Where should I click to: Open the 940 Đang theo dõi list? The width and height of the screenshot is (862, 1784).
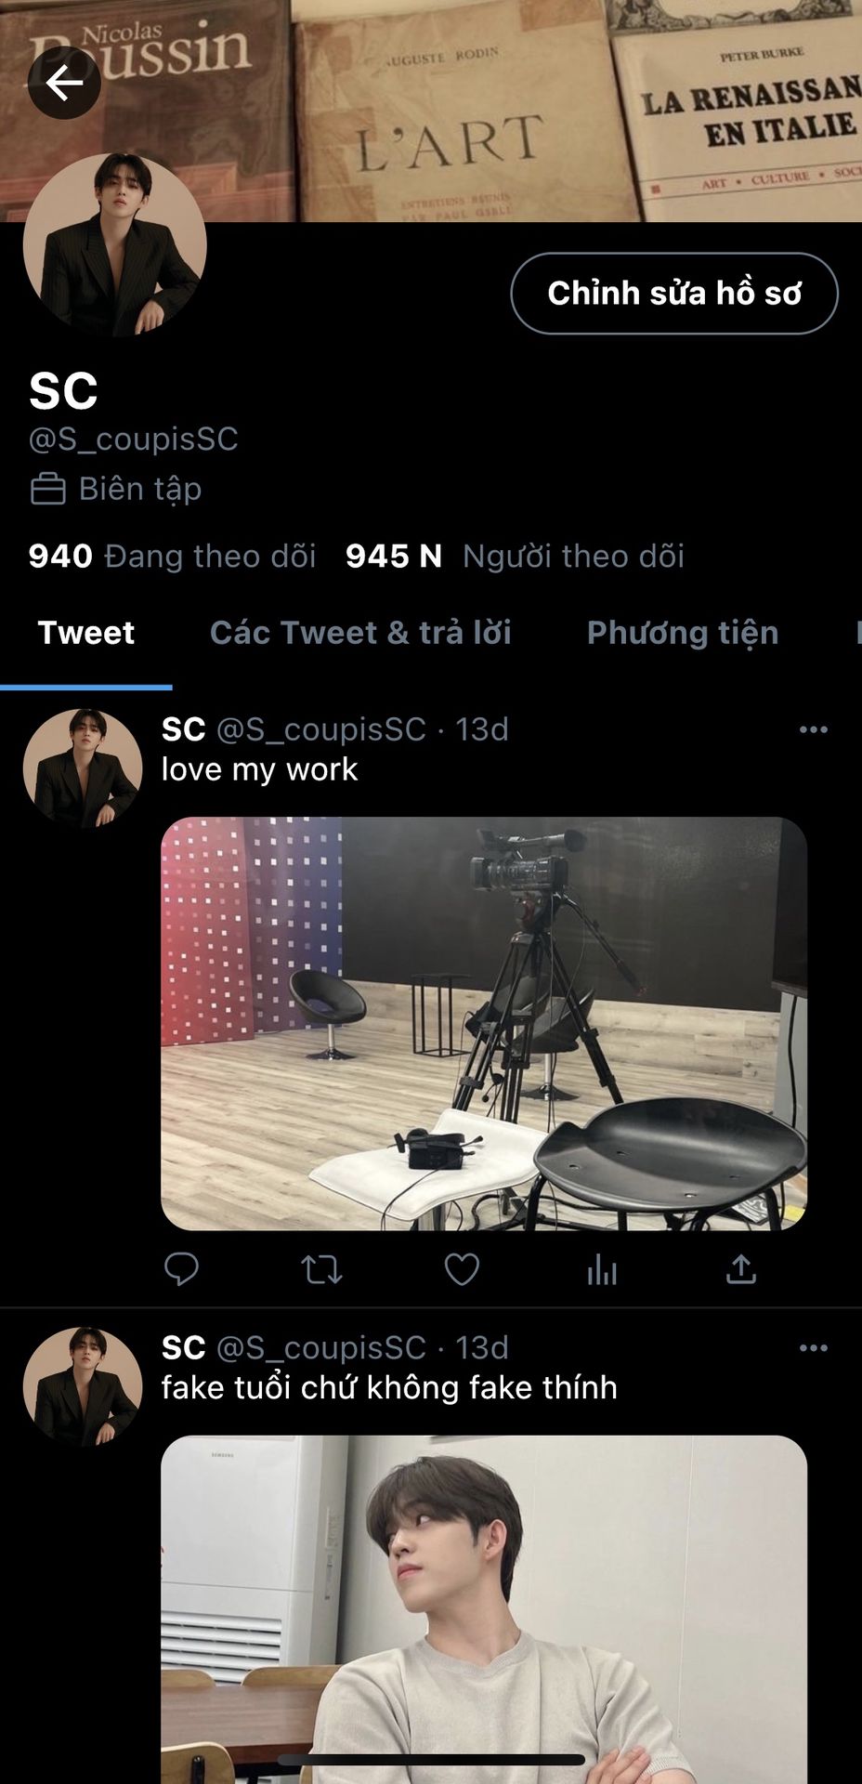point(172,556)
